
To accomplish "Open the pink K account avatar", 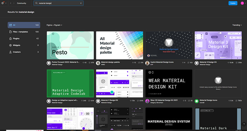I will click(x=242, y=3).
